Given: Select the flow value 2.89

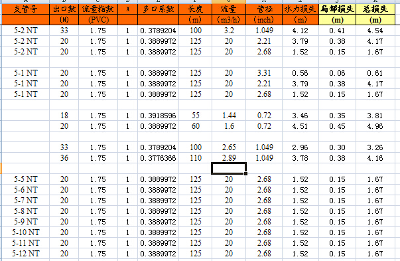Looking at the screenshot, I should [x=229, y=158].
